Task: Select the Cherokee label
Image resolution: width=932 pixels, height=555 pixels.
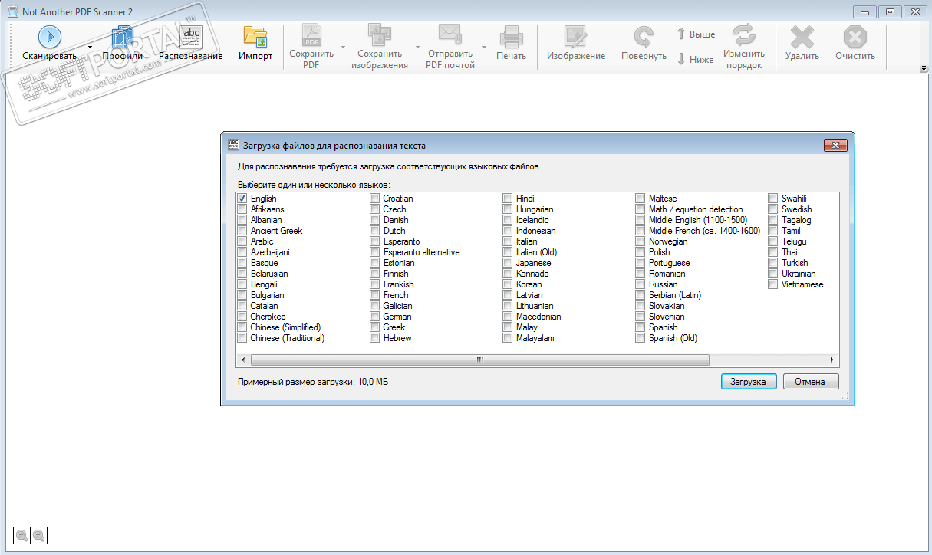Action: (268, 317)
